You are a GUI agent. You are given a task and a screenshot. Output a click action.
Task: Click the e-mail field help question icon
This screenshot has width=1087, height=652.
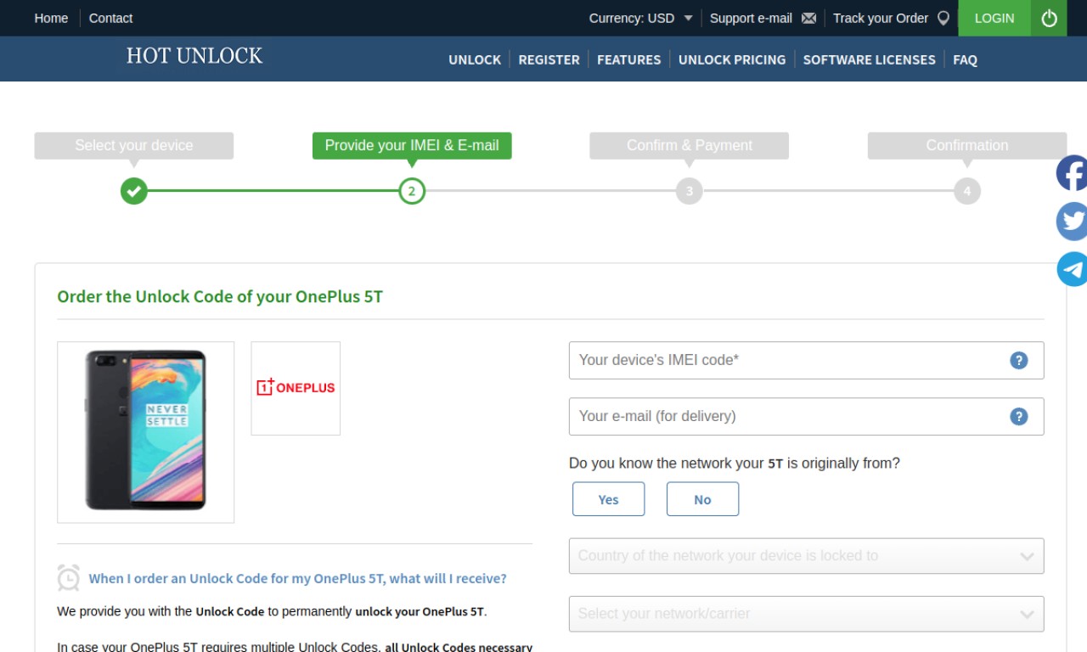tap(1019, 416)
